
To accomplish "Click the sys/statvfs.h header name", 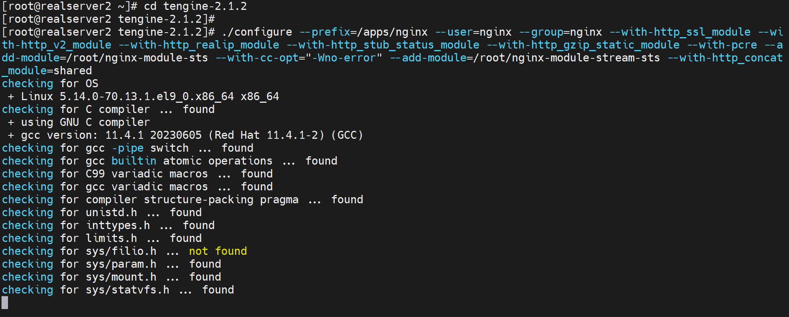I will tap(127, 290).
